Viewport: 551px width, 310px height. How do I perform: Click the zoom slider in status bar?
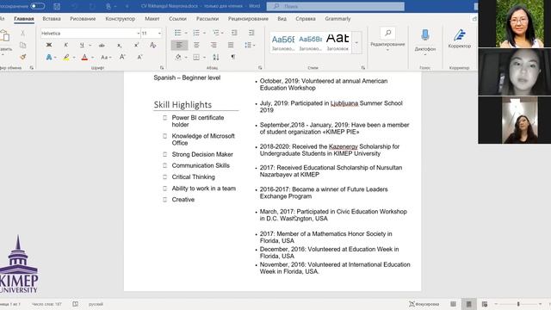[518, 304]
